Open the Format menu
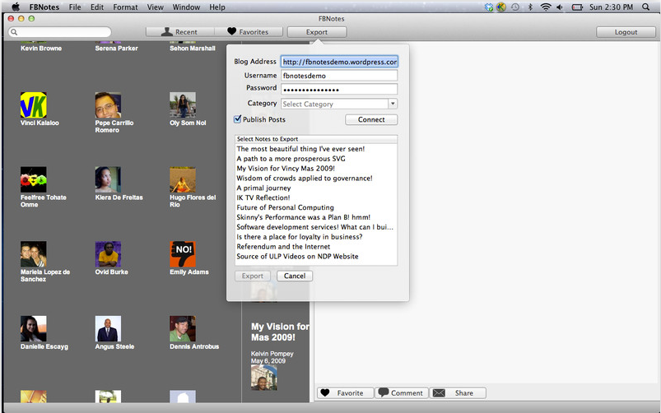The width and height of the screenshot is (661, 413). 125,7
